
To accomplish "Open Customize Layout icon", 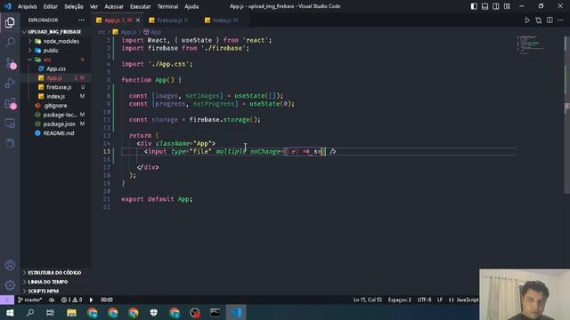I will (x=507, y=6).
